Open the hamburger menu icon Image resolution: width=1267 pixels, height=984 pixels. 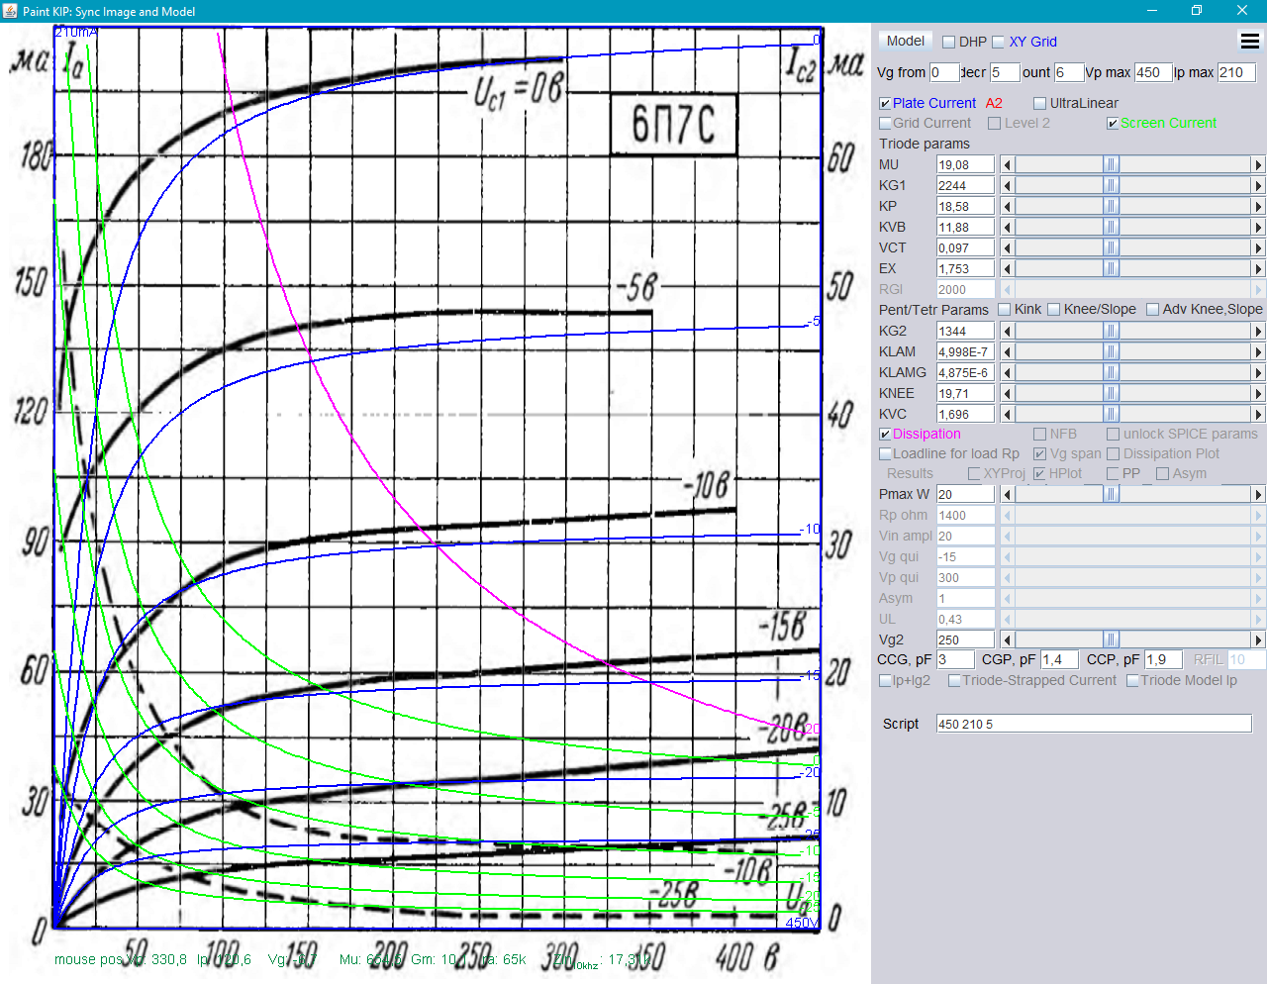pyautogui.click(x=1250, y=41)
